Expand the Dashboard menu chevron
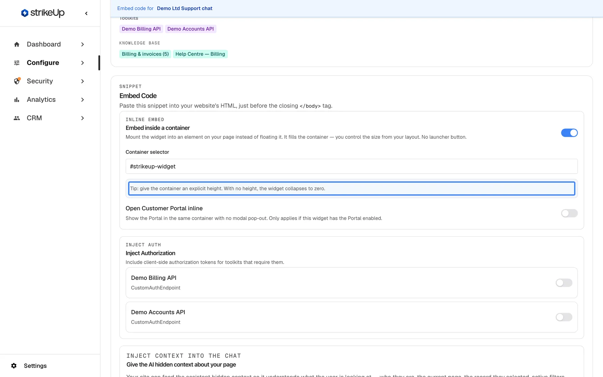This screenshot has width=603, height=377. [x=82, y=44]
